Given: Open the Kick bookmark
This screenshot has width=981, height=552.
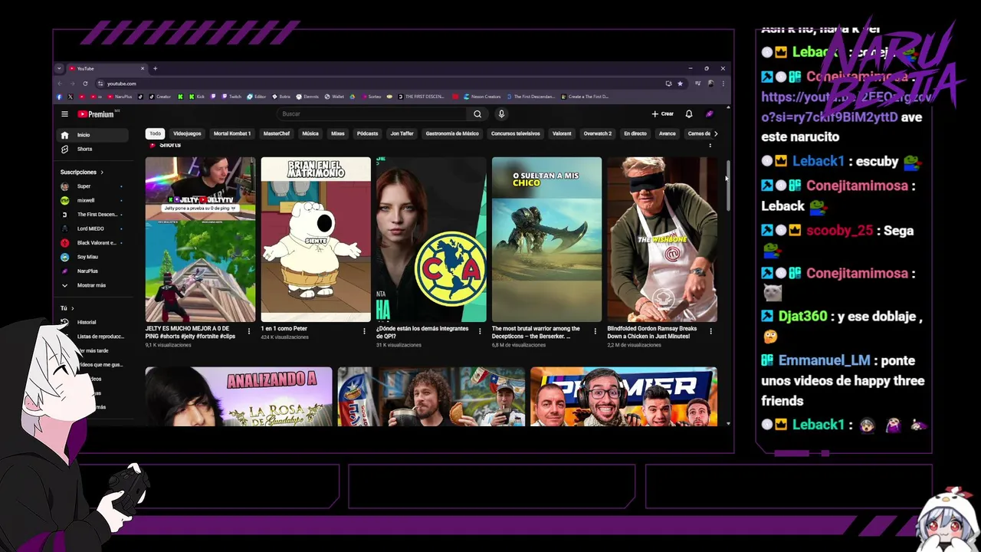Looking at the screenshot, I should 197,97.
